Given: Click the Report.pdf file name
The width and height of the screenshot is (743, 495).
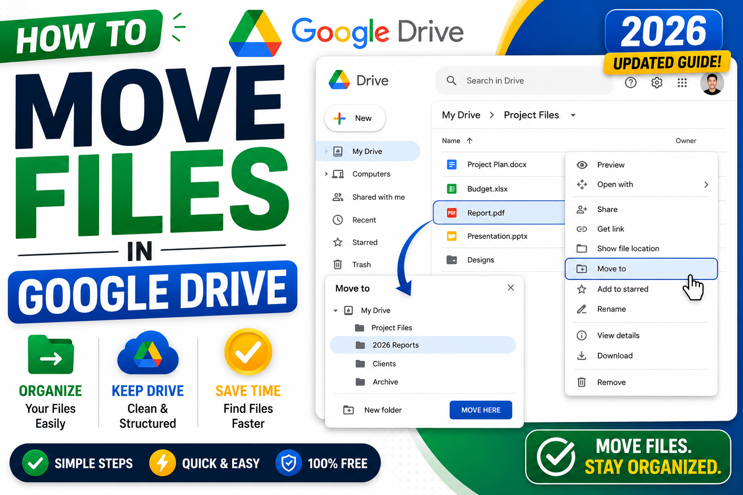Looking at the screenshot, I should (x=486, y=213).
